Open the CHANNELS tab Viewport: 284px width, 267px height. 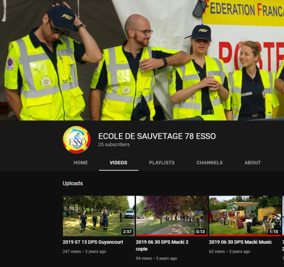[210, 163]
